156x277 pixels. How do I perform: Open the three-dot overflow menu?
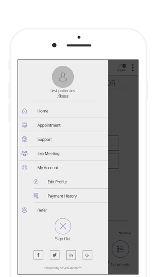pos(133,68)
